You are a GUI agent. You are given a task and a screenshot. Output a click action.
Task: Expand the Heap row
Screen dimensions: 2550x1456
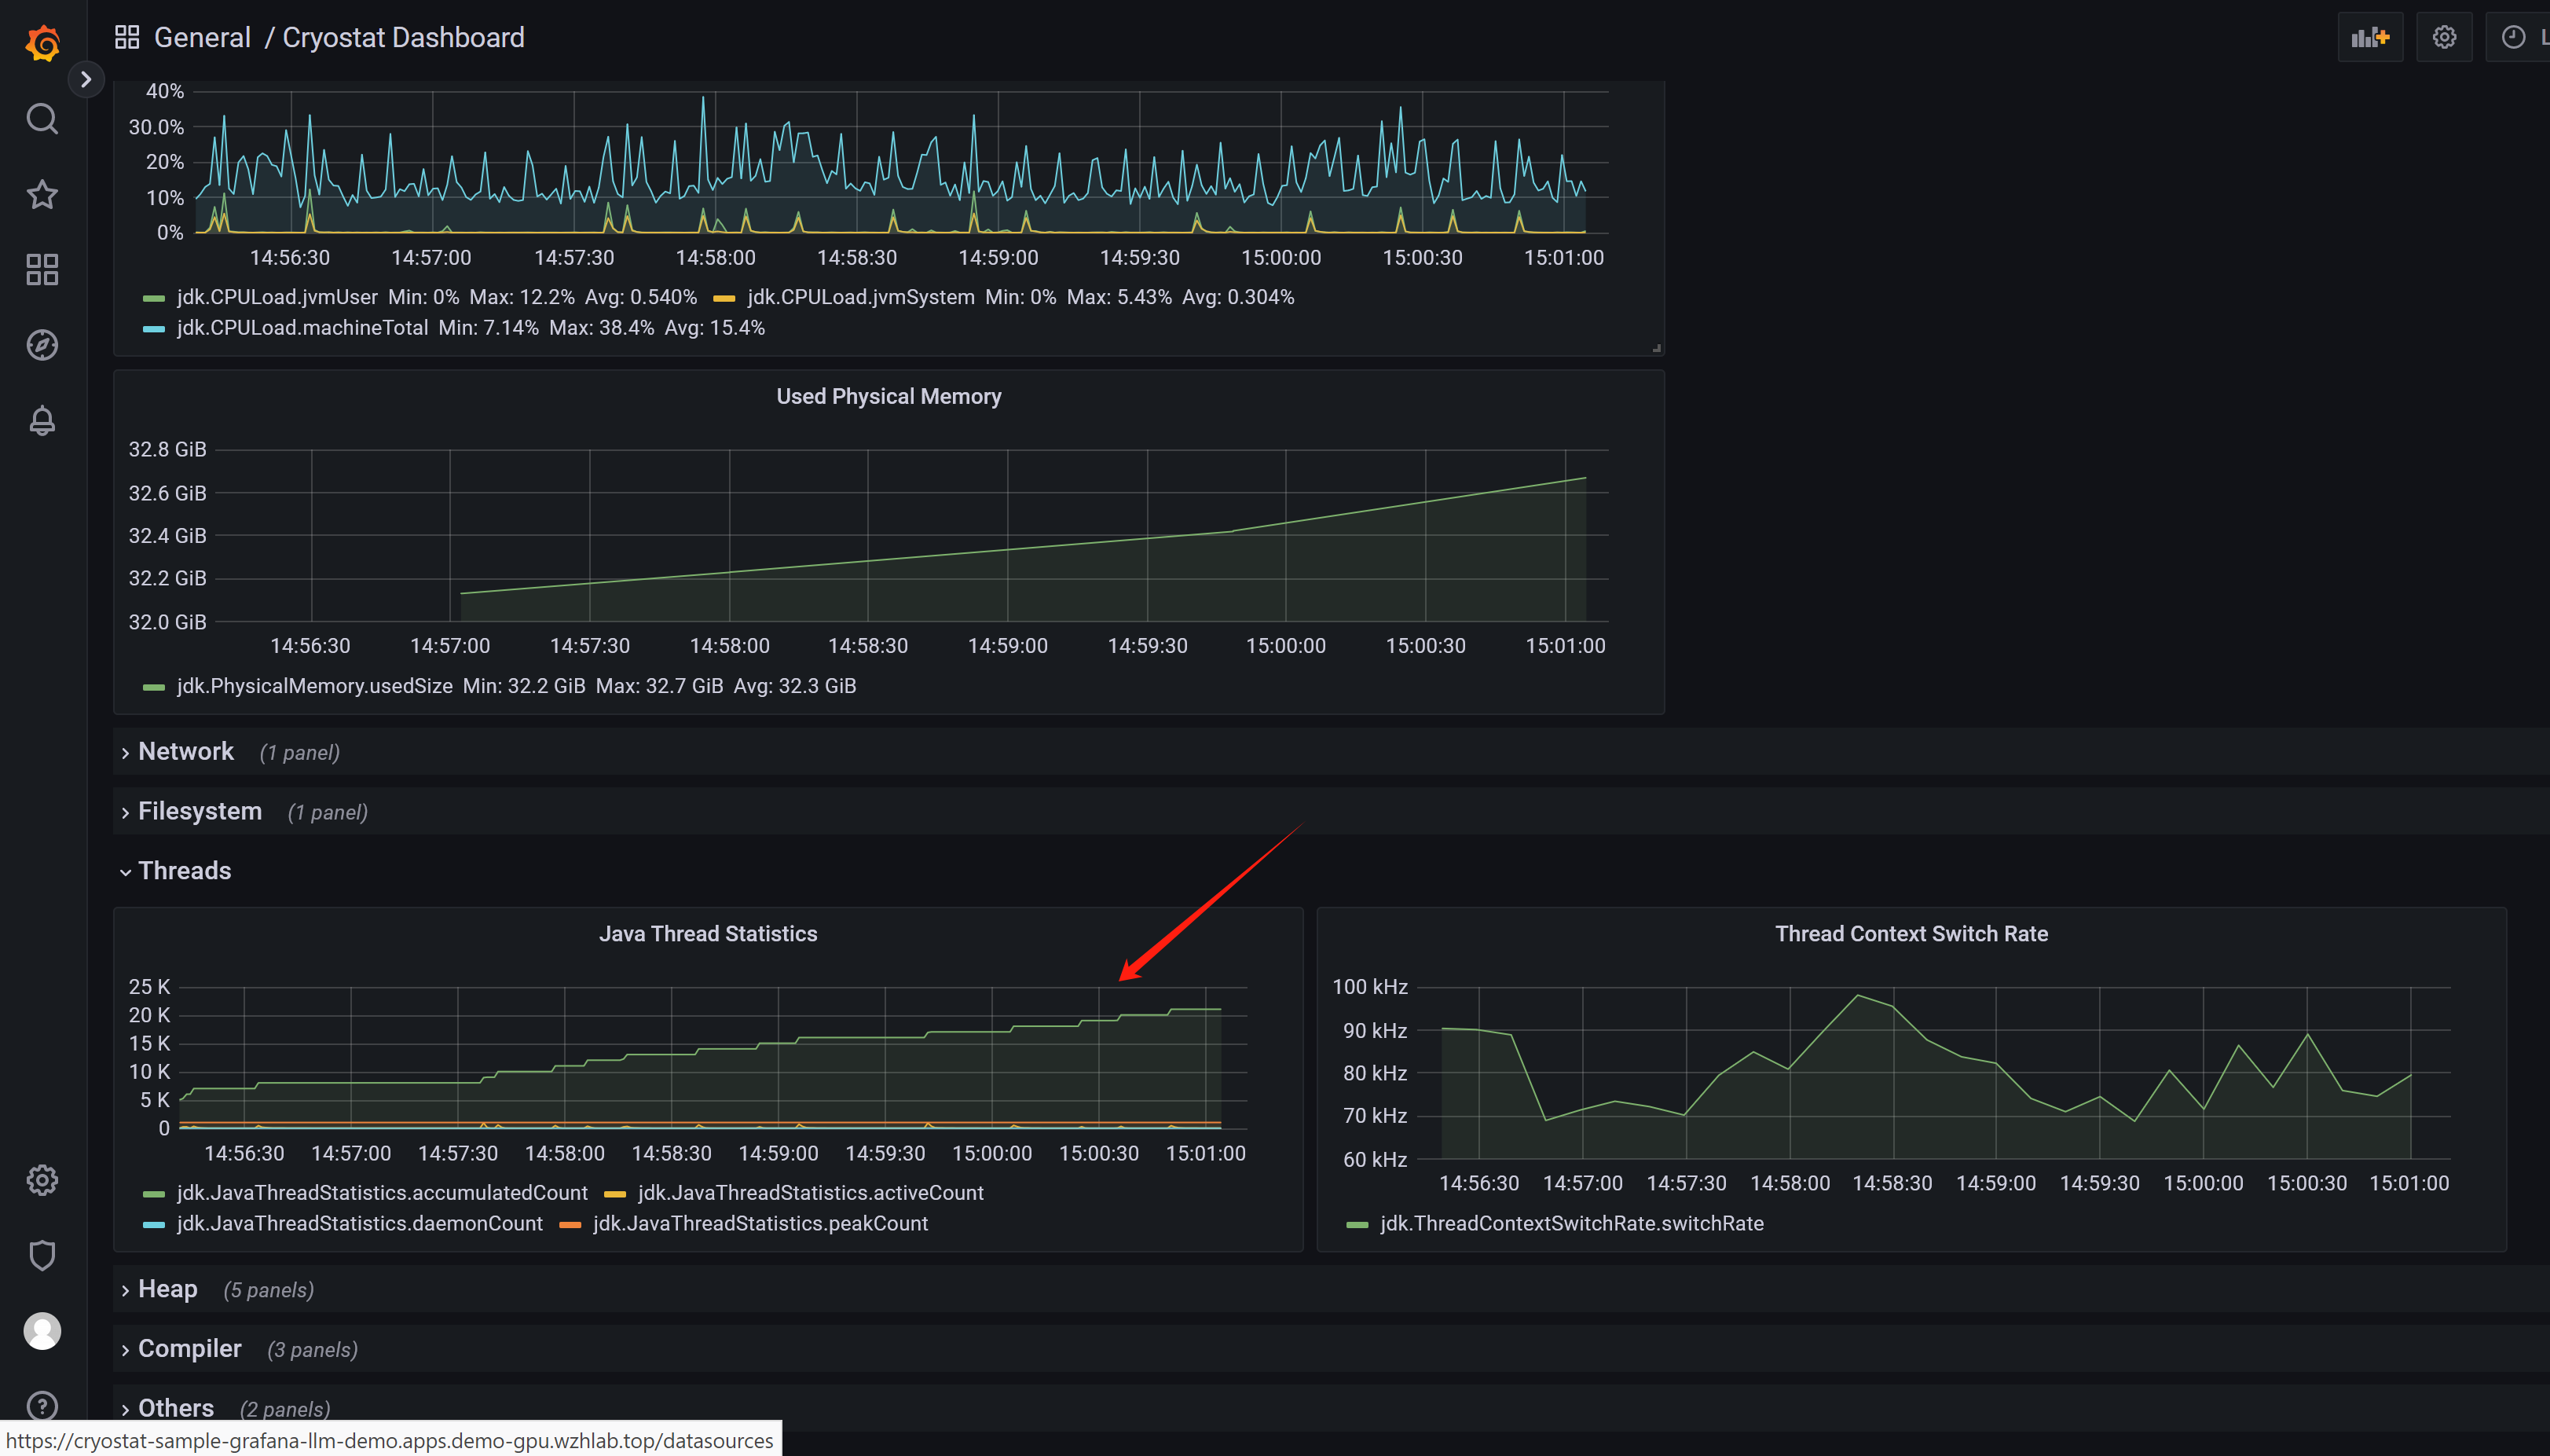coord(167,1289)
